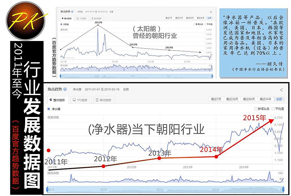Image resolution: width=291 pixels, height=196 pixels.
Task: Check 平均值 on the 太阳能 chart
Action: click(x=206, y=24)
